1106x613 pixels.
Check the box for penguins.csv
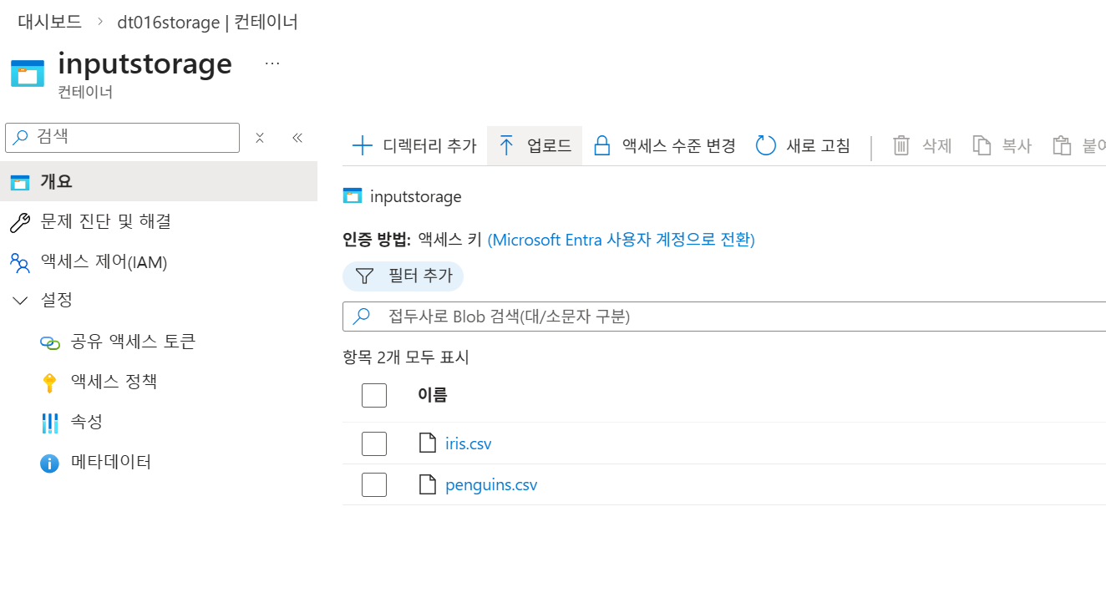click(374, 484)
